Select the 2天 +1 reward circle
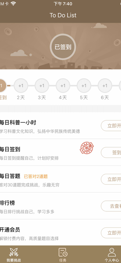121x263 pixels. tap(21, 86)
